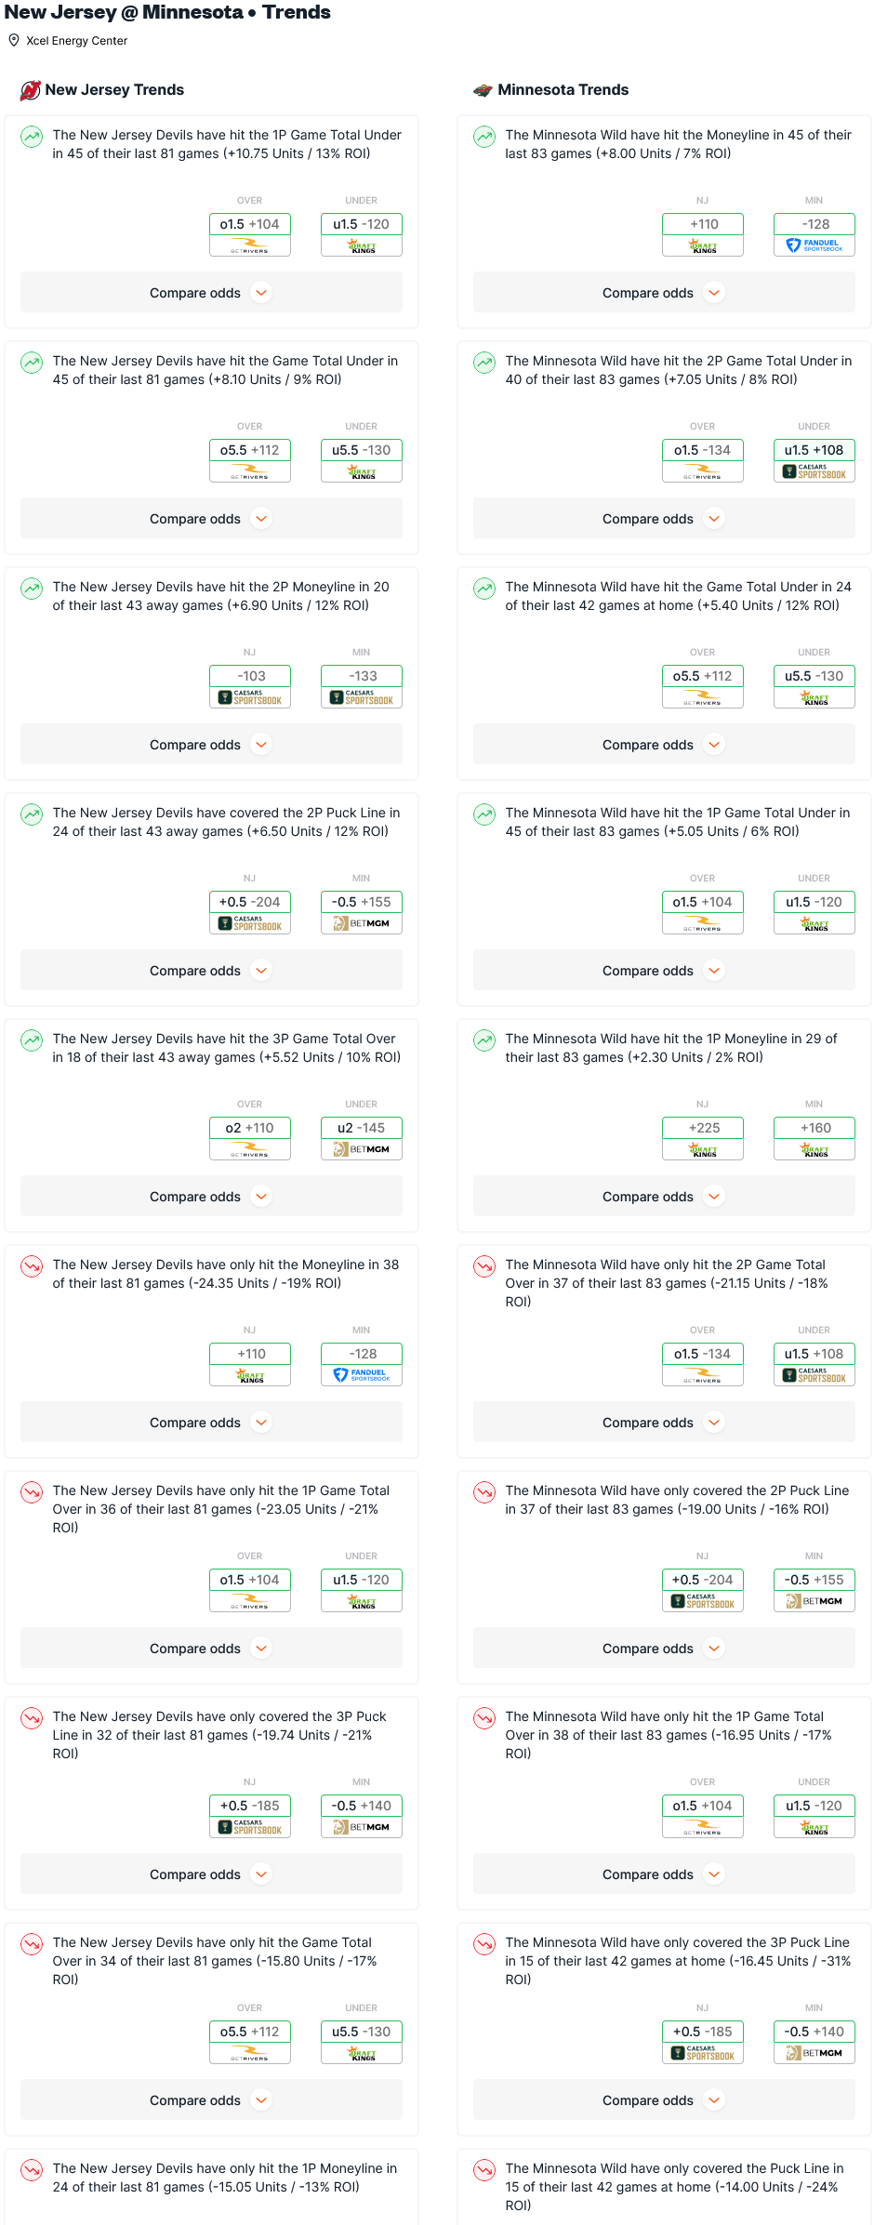Image resolution: width=874 pixels, height=2225 pixels.
Task: Select the u5.5 -130 under odds in Wild home Game Total card
Action: tap(814, 676)
